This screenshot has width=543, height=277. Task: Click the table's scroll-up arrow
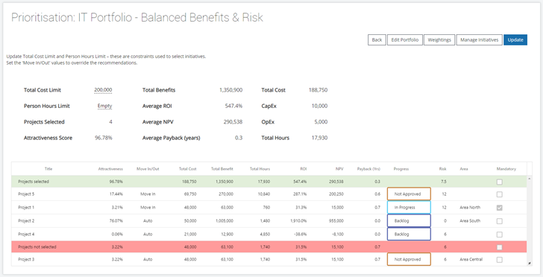coord(529,179)
